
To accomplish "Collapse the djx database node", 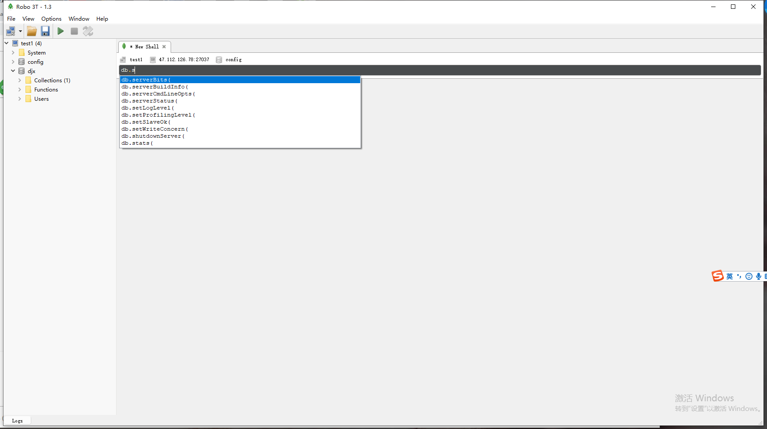I will tap(13, 71).
